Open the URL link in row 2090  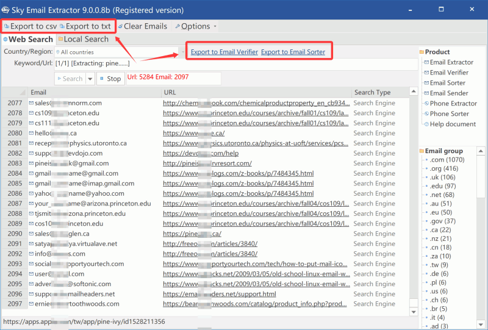(192, 234)
